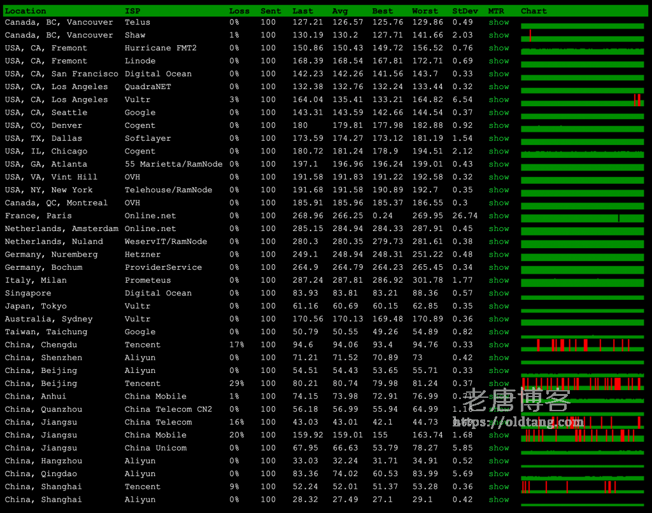Image resolution: width=652 pixels, height=513 pixels.
Task: Click the chart for China, Chengdu Tencent
Action: 582,345
